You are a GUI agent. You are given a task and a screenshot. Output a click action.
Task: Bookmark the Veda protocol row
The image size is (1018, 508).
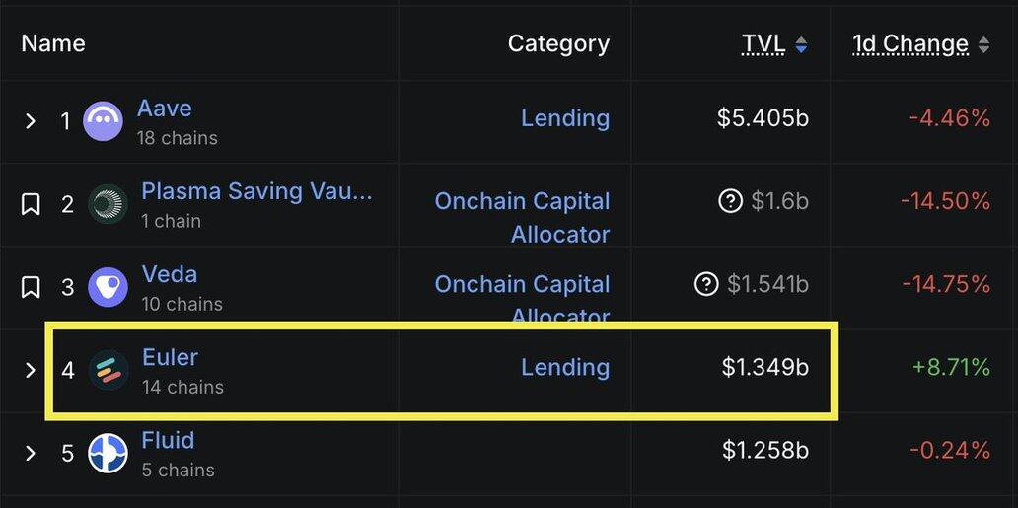point(31,287)
